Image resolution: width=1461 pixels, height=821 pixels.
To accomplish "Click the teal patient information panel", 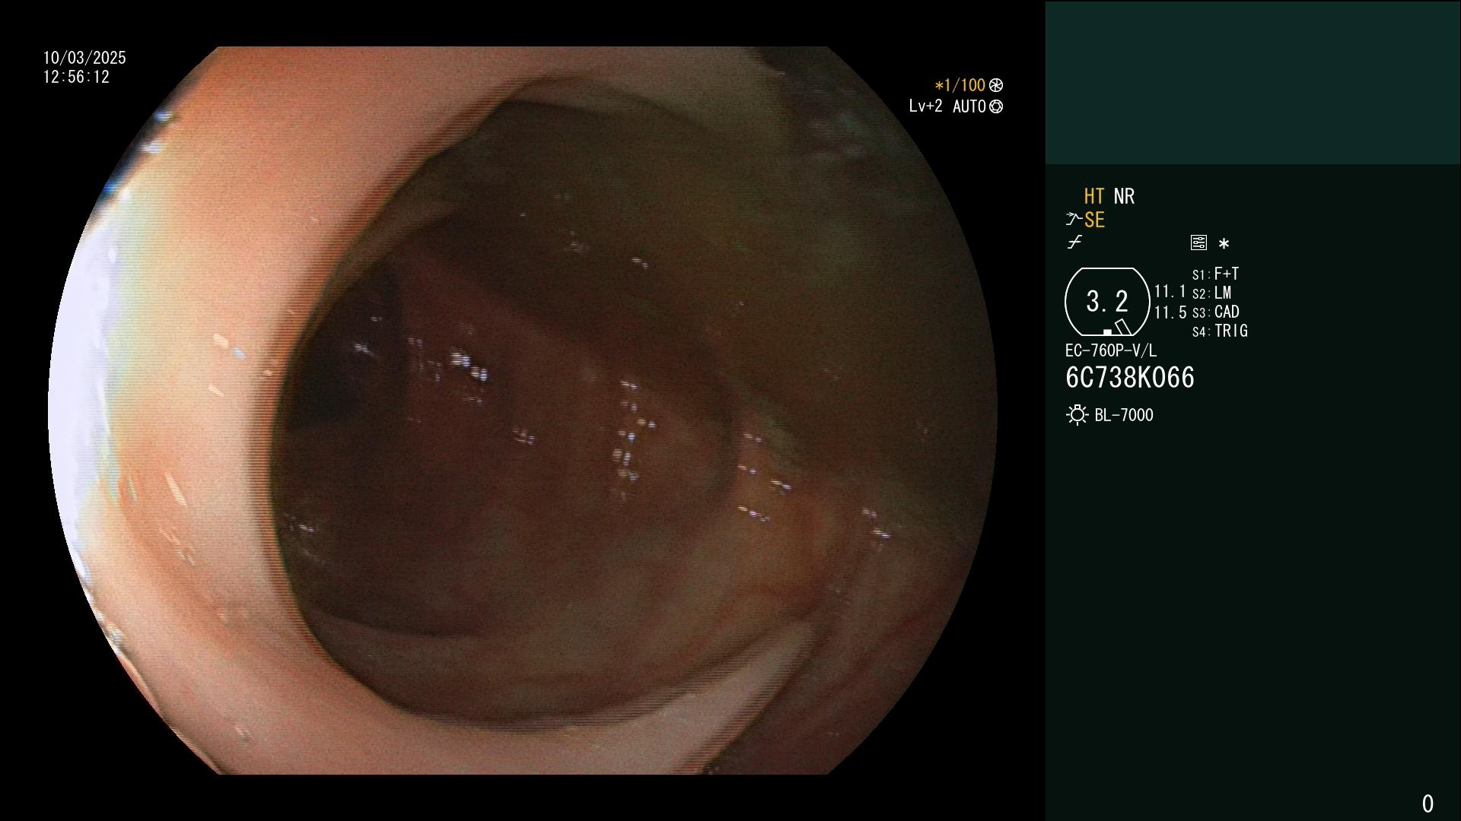I will tap(1253, 82).
